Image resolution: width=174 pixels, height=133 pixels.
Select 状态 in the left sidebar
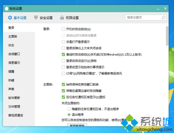(x=19, y=45)
